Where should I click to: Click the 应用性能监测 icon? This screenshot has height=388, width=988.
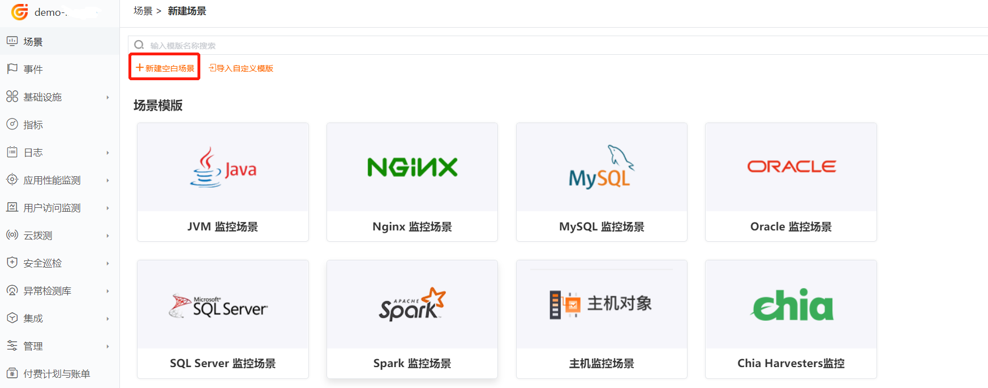click(x=12, y=180)
